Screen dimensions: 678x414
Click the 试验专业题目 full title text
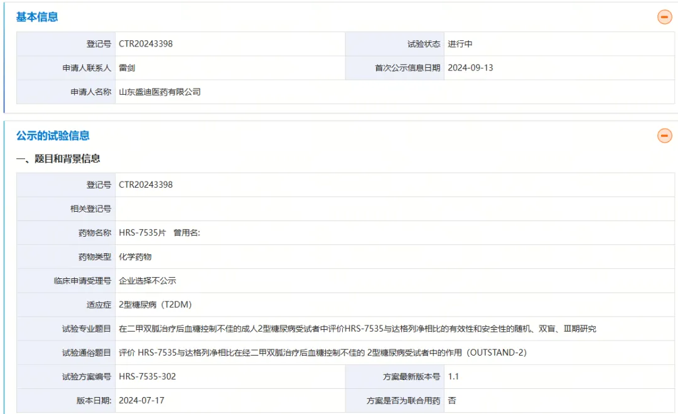[x=357, y=329]
